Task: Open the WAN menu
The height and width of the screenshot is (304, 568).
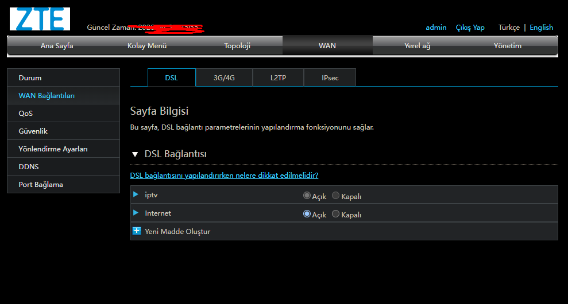Action: 327,46
